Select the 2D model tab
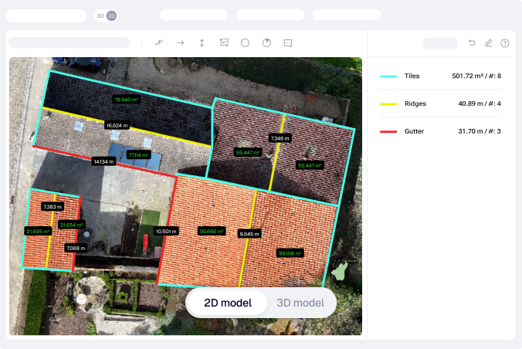Viewport: 522px width, 349px height. pos(227,303)
